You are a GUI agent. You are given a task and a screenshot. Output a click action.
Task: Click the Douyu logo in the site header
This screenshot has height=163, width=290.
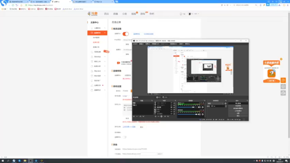tap(93, 14)
